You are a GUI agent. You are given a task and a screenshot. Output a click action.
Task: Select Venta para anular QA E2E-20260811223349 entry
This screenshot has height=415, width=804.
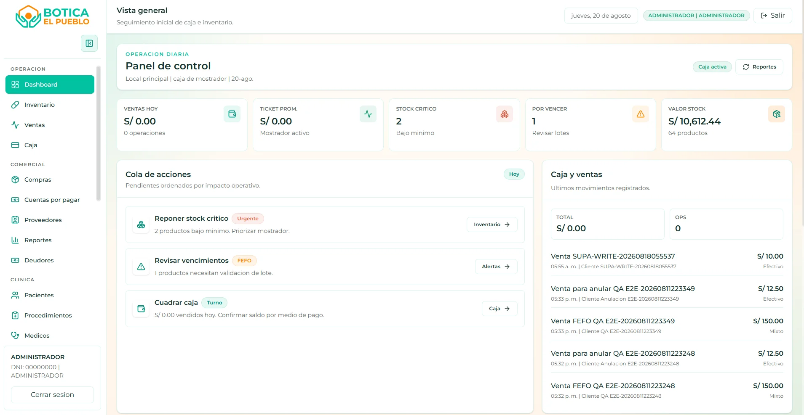click(x=667, y=293)
